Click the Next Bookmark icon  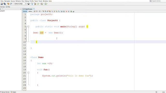click(x=57, y=11)
